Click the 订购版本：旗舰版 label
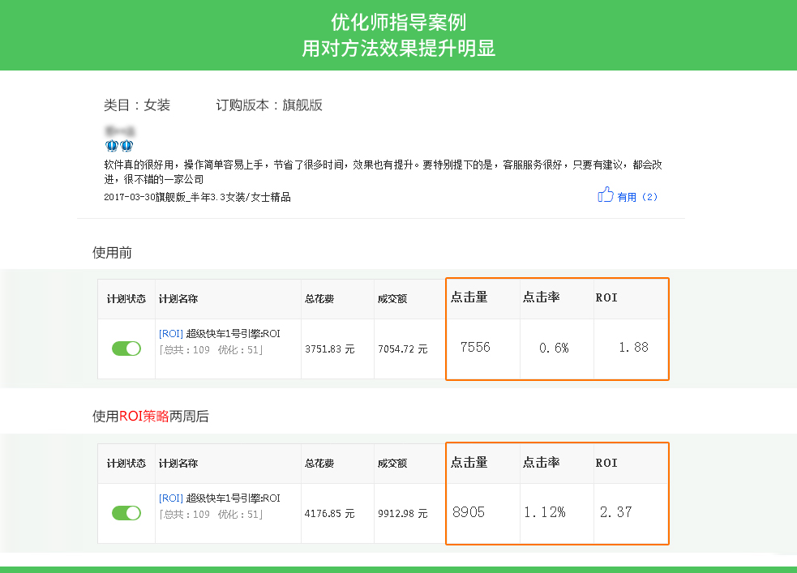 [x=269, y=105]
